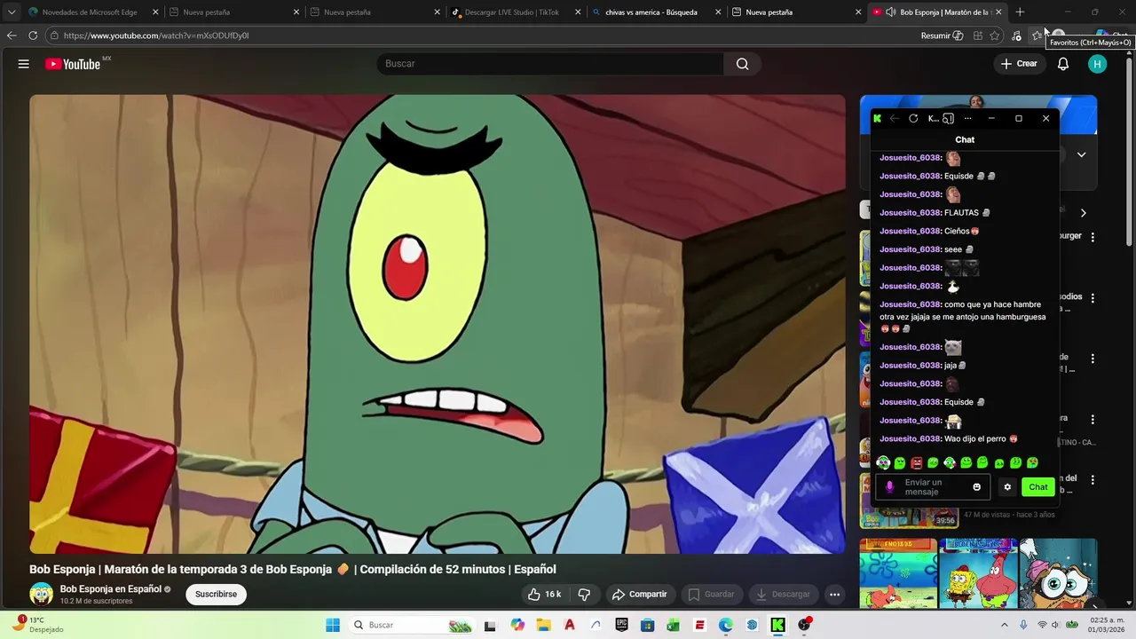Open the media control music icon in Edge toolbar
This screenshot has width=1136, height=639.
[x=1016, y=35]
